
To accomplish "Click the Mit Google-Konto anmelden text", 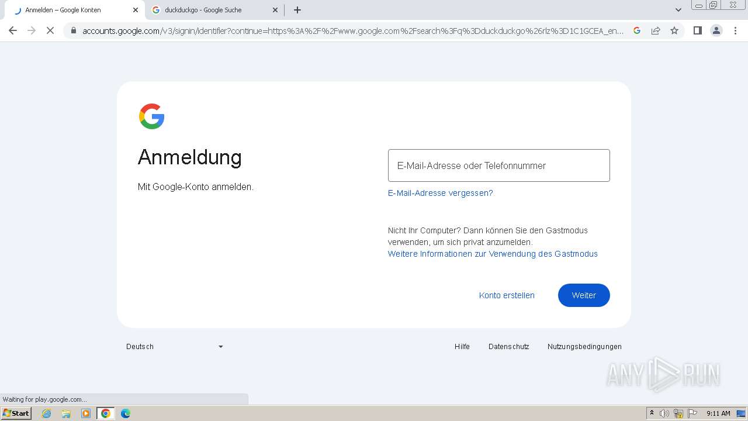I will (x=196, y=187).
